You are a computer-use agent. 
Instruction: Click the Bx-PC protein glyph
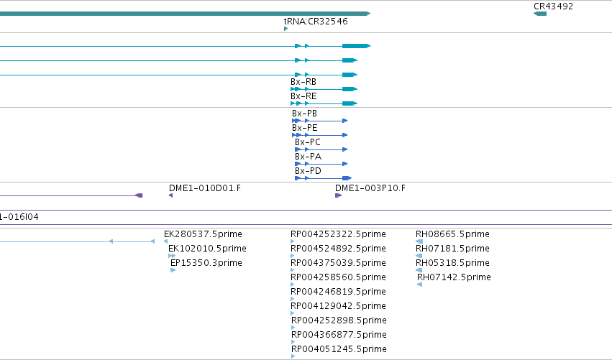pos(321,149)
